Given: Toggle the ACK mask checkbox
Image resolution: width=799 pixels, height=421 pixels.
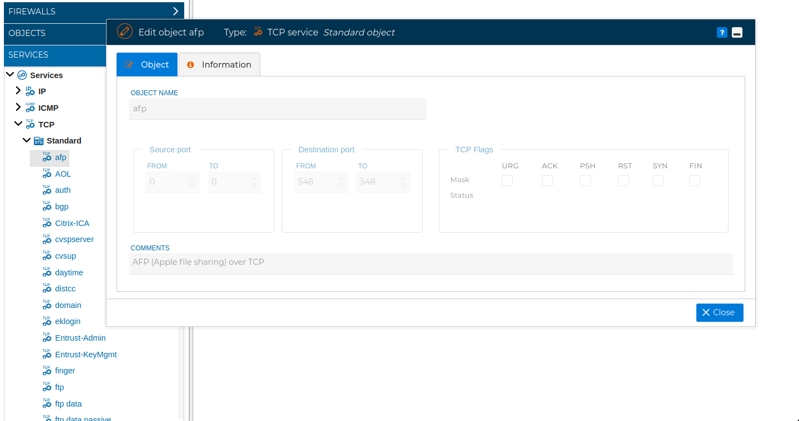Looking at the screenshot, I should pyautogui.click(x=548, y=181).
